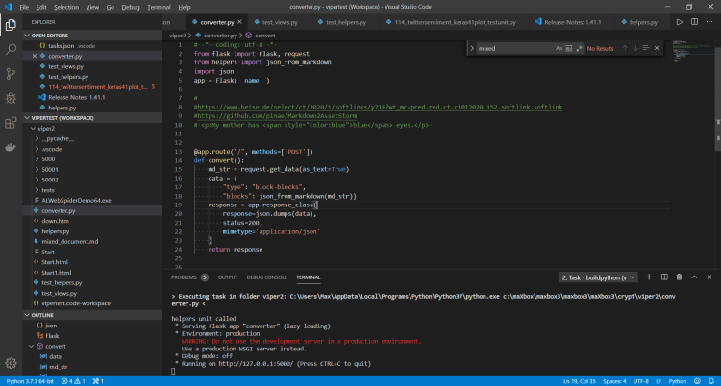Viewport: 721px width, 386px height.
Task: Toggle Use Regular Expression in find widget
Action: pos(579,48)
